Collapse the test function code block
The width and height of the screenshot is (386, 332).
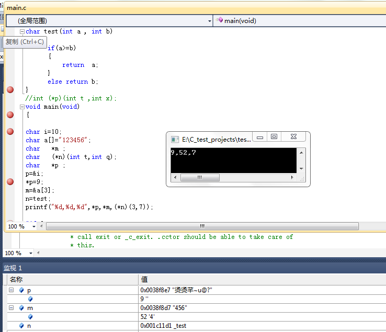22,31
